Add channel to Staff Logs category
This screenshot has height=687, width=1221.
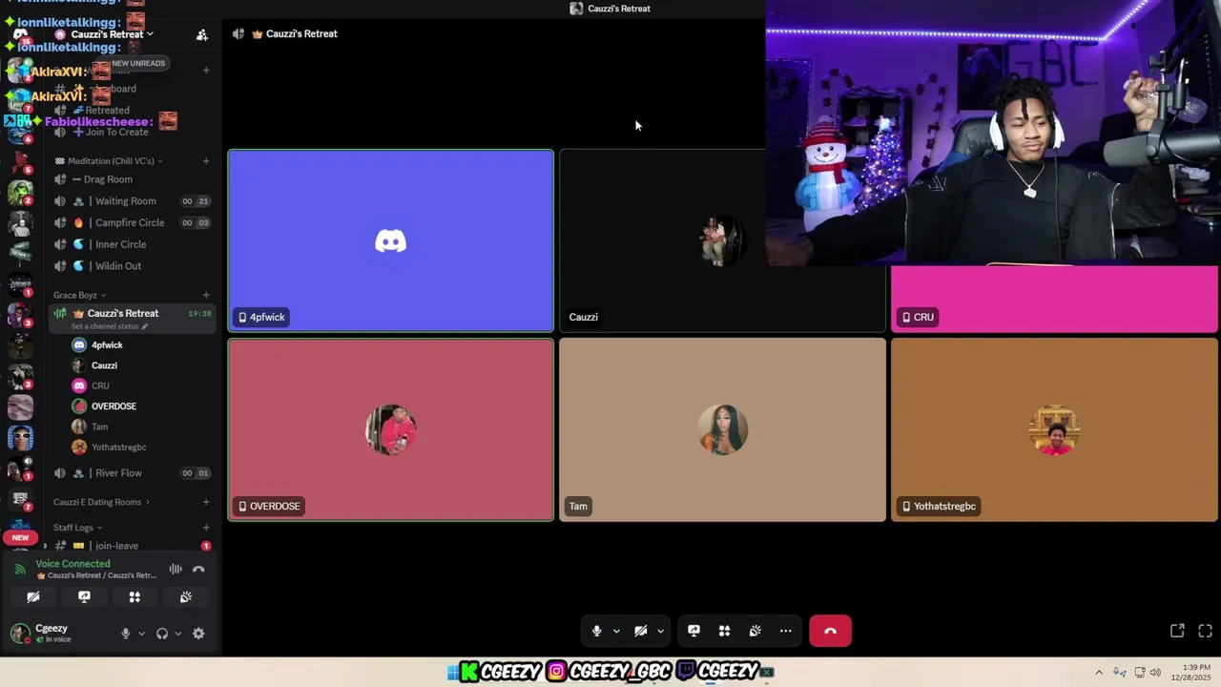coord(206,528)
